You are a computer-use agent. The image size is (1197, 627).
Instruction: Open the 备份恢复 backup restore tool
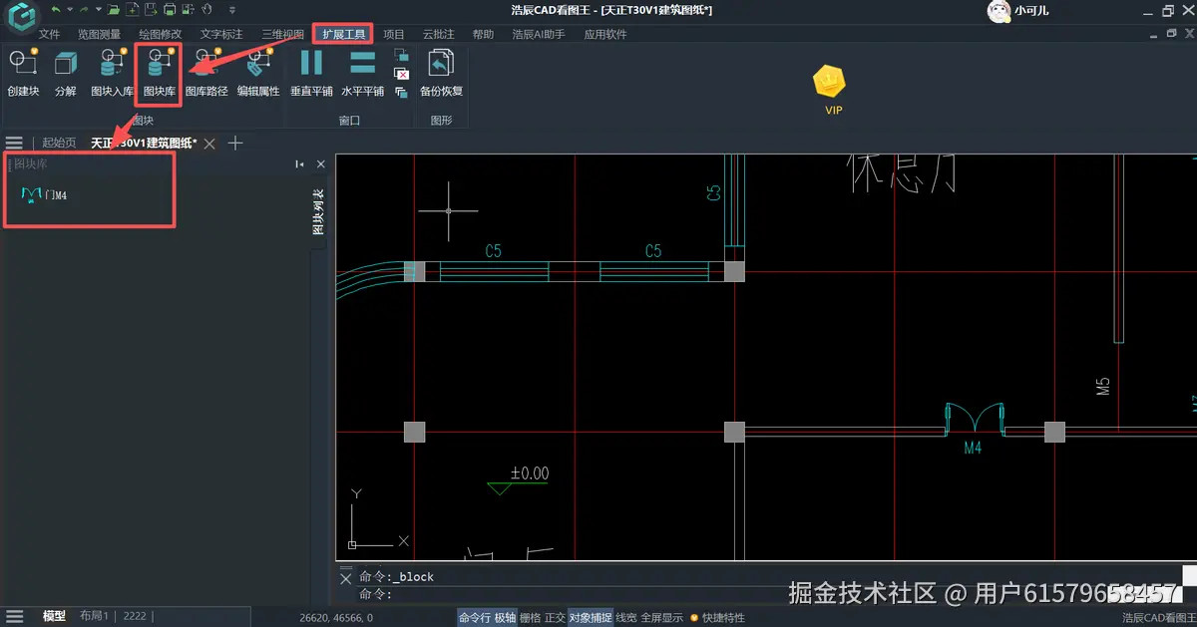[441, 74]
